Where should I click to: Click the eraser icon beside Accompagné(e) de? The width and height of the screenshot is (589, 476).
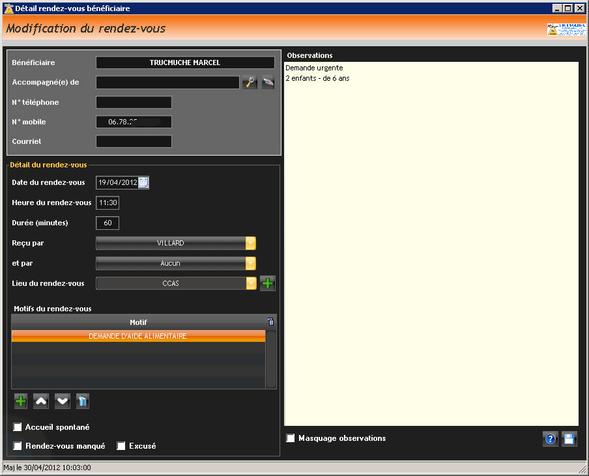point(268,82)
